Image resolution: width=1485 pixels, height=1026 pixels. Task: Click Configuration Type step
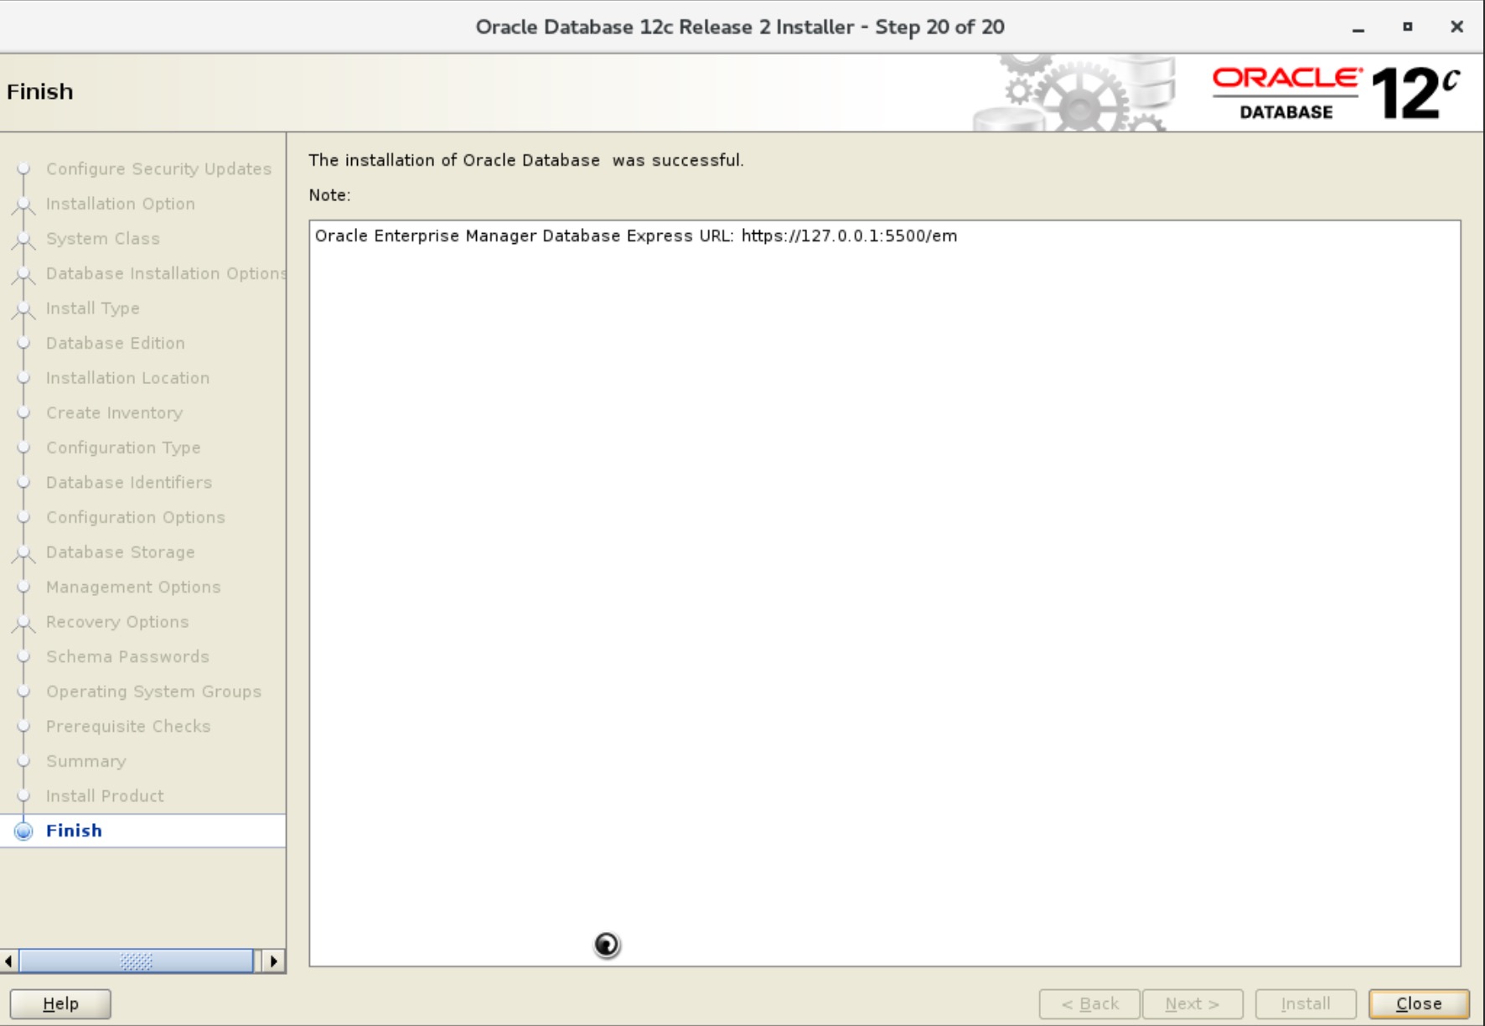click(x=123, y=448)
